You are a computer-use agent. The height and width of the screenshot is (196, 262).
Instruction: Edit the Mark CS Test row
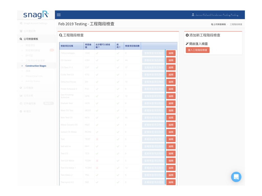(x=171, y=111)
